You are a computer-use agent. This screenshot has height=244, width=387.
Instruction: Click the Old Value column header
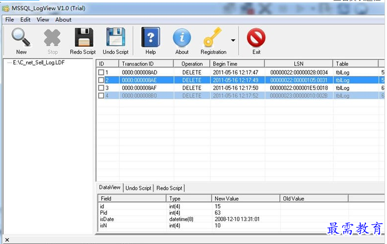click(x=314, y=199)
